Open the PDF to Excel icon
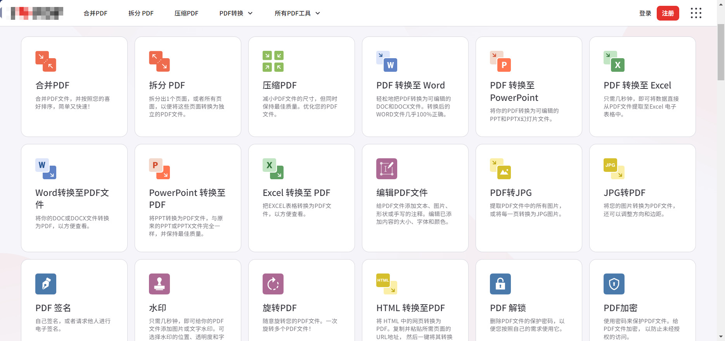The image size is (725, 341). coord(614,61)
